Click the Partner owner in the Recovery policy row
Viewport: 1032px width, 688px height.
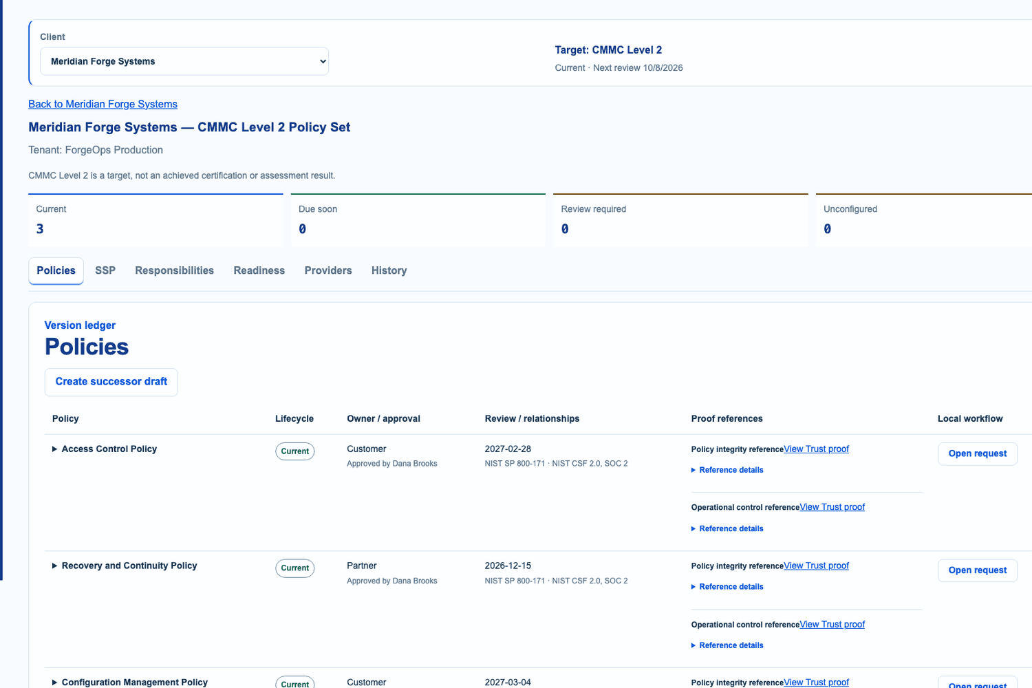point(362,566)
